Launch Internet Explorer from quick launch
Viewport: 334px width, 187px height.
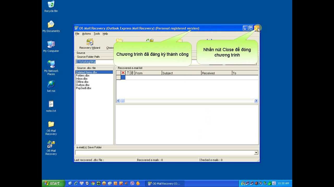click(76, 183)
